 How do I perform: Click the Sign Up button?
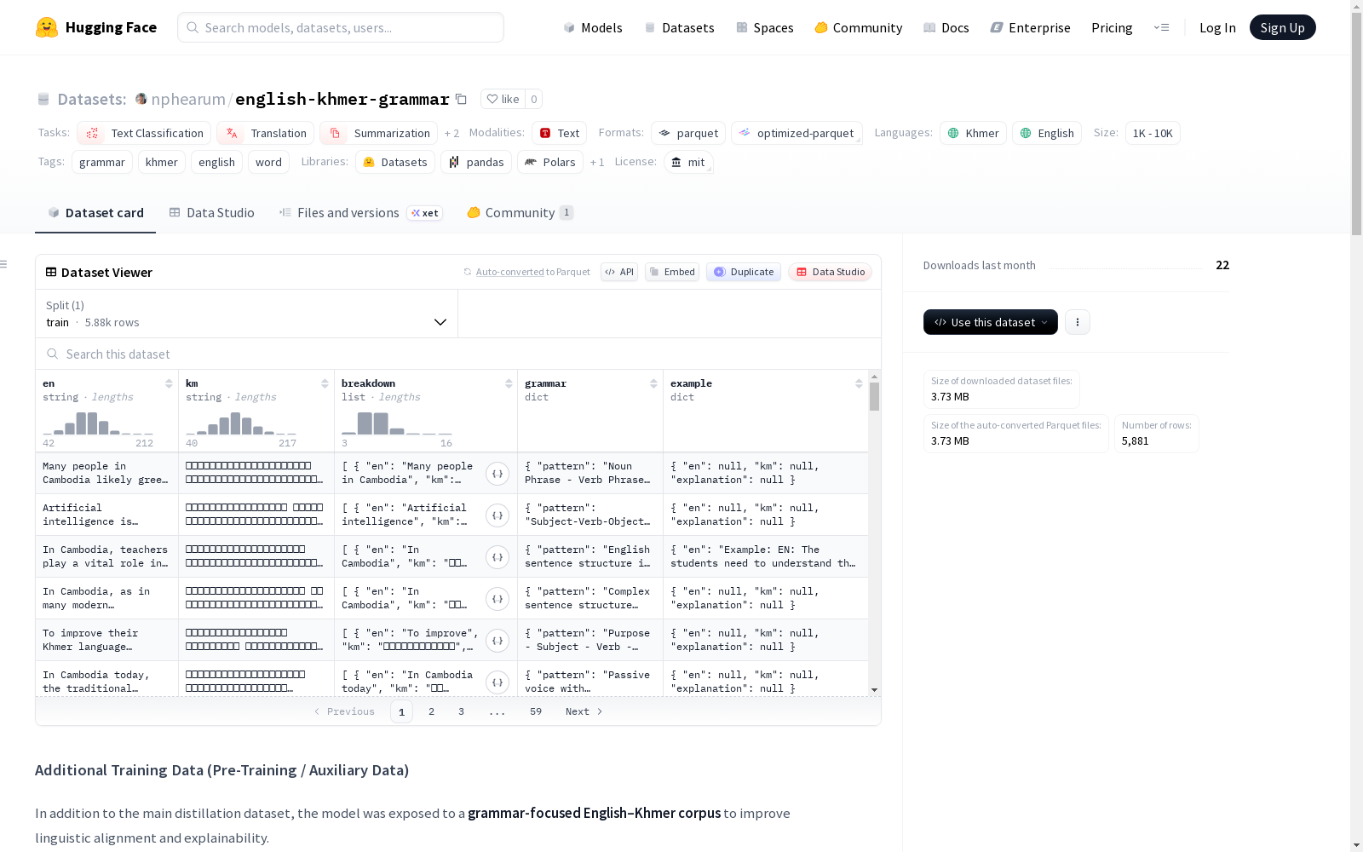click(1282, 27)
